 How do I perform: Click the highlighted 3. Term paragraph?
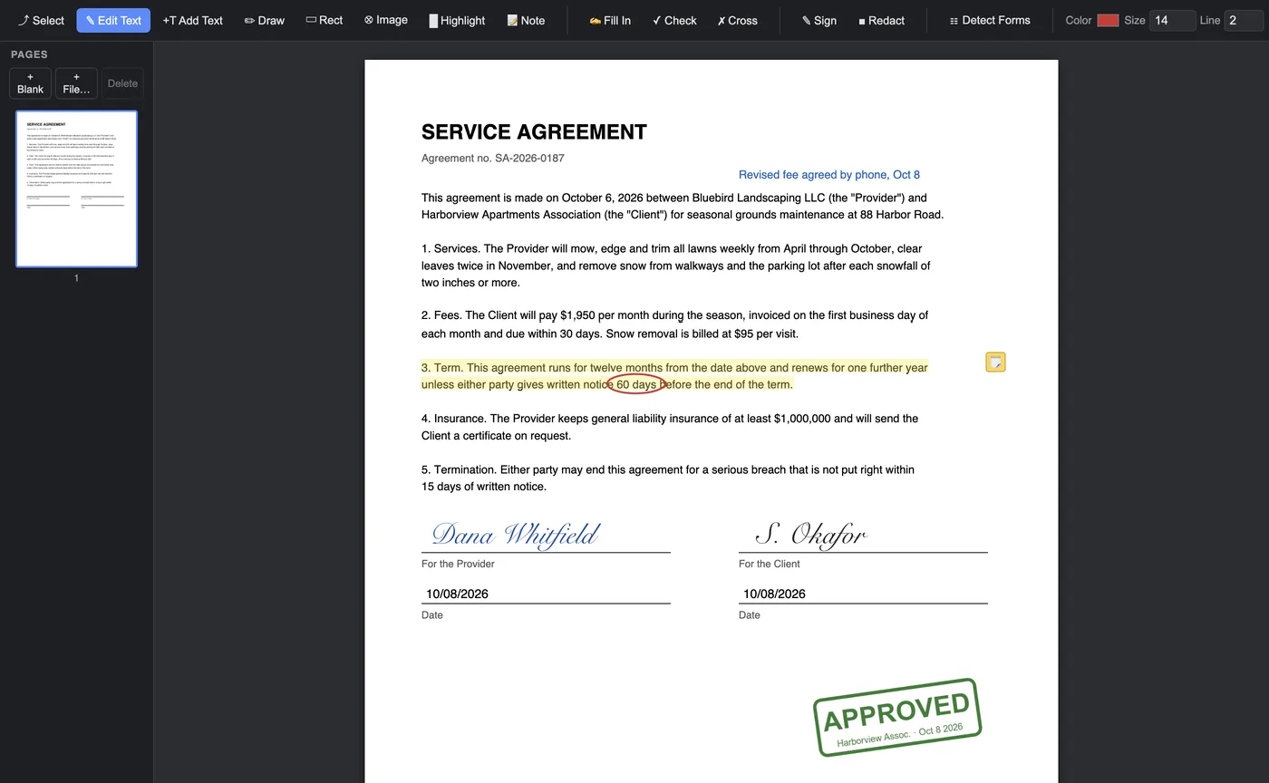(x=674, y=376)
